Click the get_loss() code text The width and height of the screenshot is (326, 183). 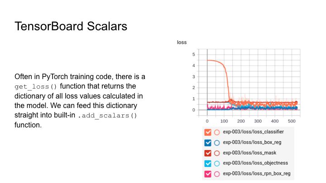tap(36, 86)
